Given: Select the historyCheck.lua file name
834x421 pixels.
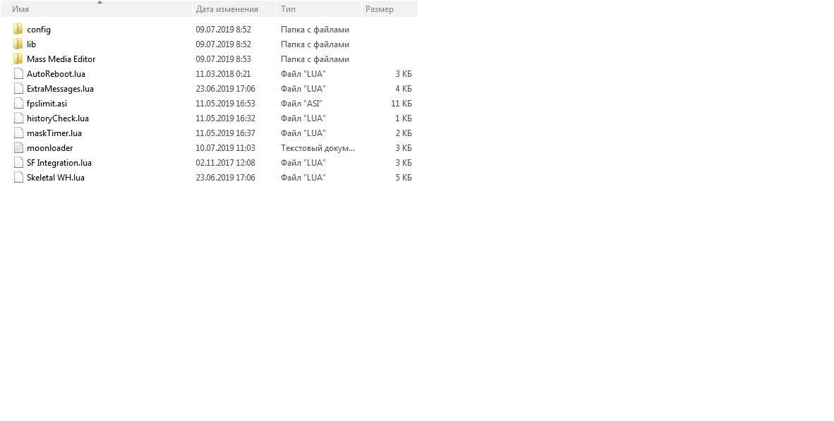Looking at the screenshot, I should coord(58,118).
